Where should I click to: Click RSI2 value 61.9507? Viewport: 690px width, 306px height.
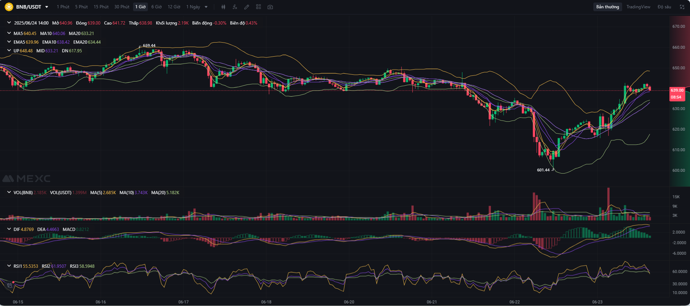[59, 266]
